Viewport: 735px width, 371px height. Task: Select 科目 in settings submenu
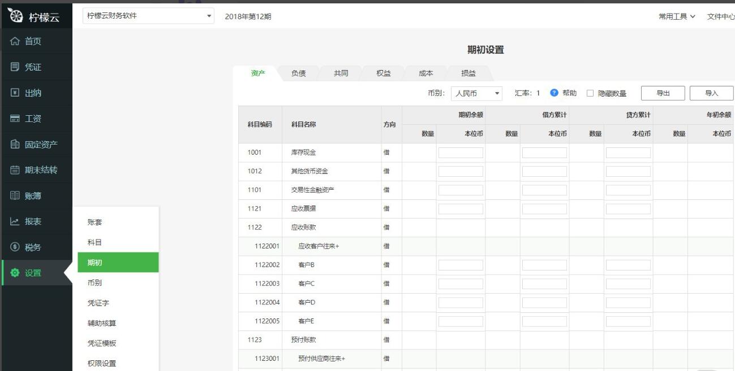pos(118,242)
